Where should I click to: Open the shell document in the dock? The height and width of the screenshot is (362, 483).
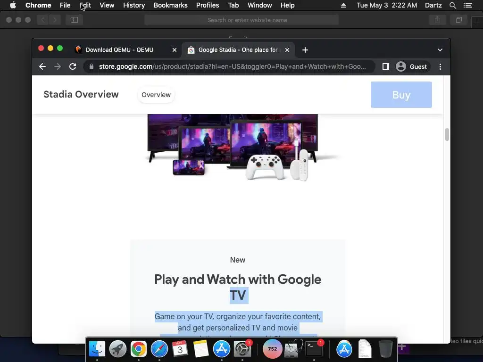tap(365, 349)
